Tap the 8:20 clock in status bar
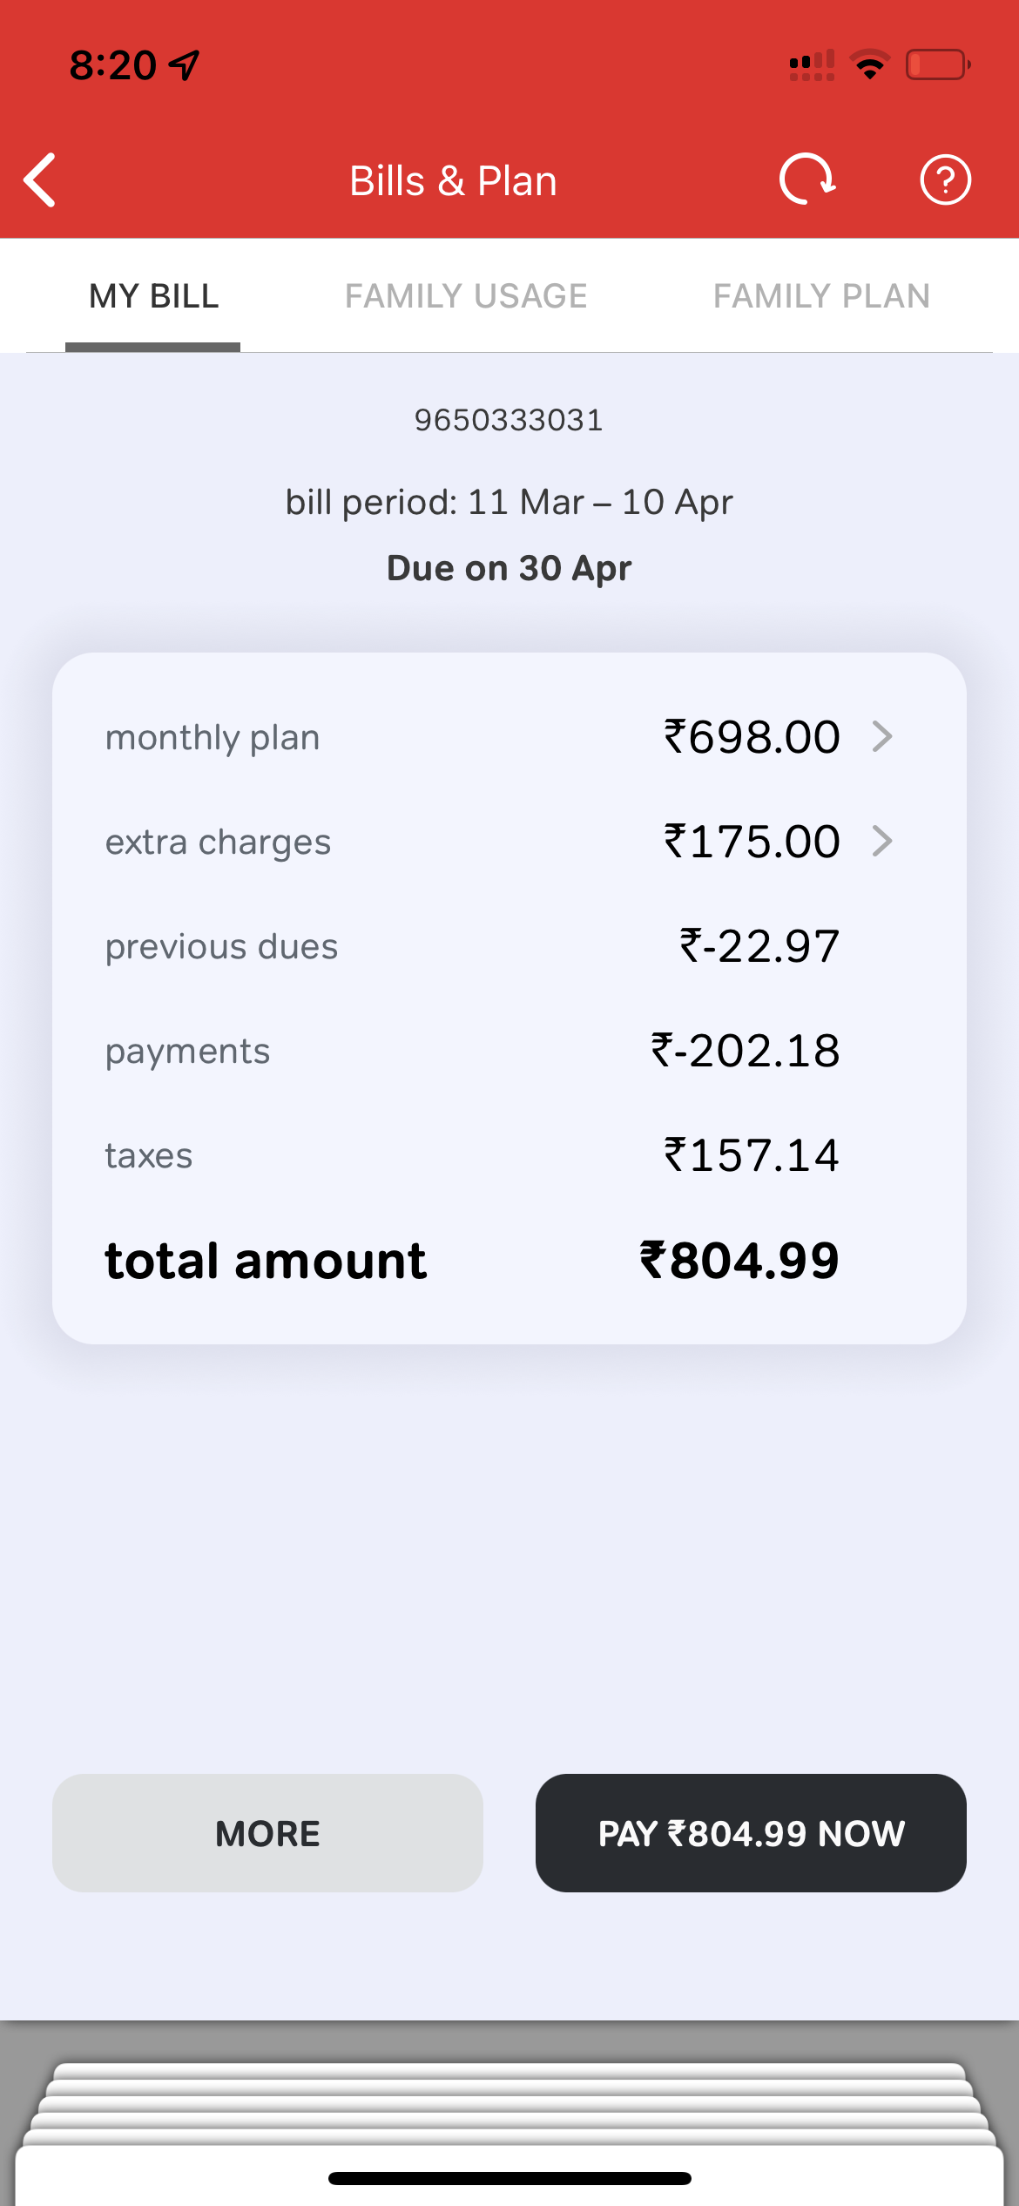Image resolution: width=1019 pixels, height=2206 pixels. [113, 65]
